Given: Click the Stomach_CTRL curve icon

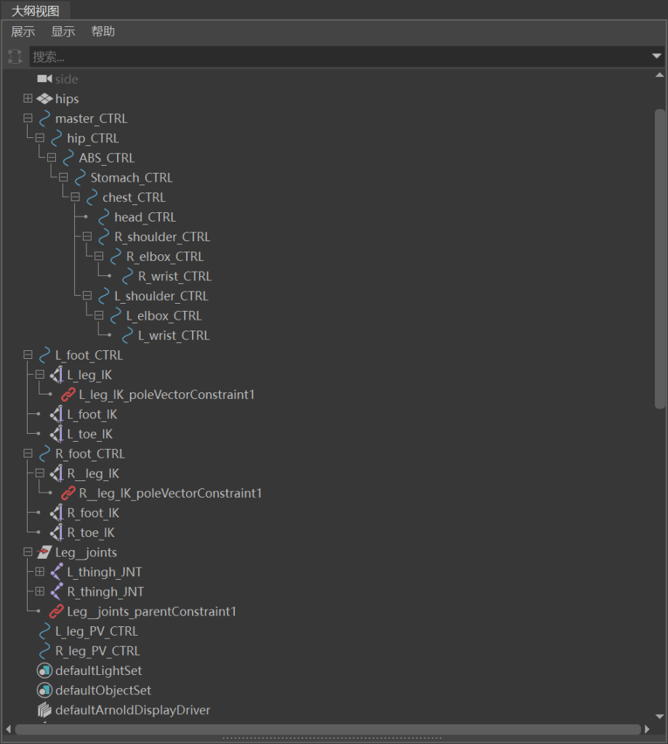Looking at the screenshot, I should [x=80, y=177].
